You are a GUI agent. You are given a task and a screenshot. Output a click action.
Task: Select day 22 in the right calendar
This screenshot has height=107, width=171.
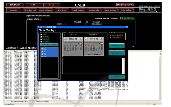point(91,49)
